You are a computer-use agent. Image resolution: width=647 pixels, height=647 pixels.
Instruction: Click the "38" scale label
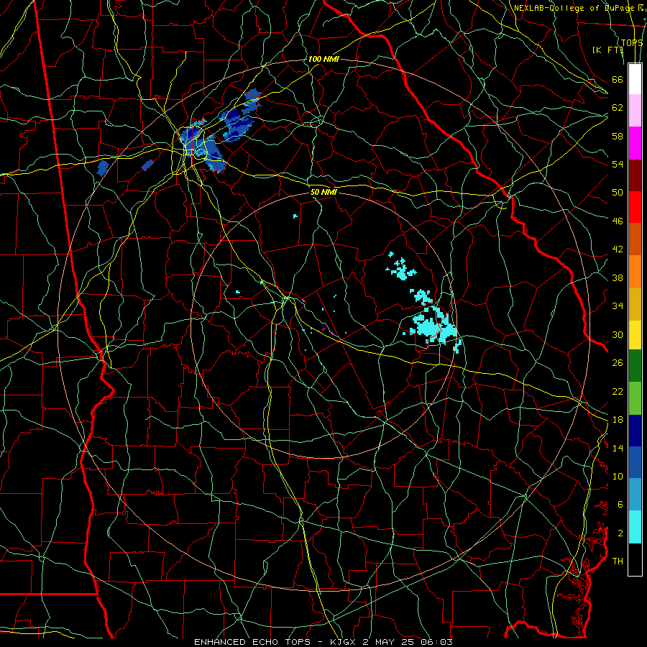(x=618, y=277)
